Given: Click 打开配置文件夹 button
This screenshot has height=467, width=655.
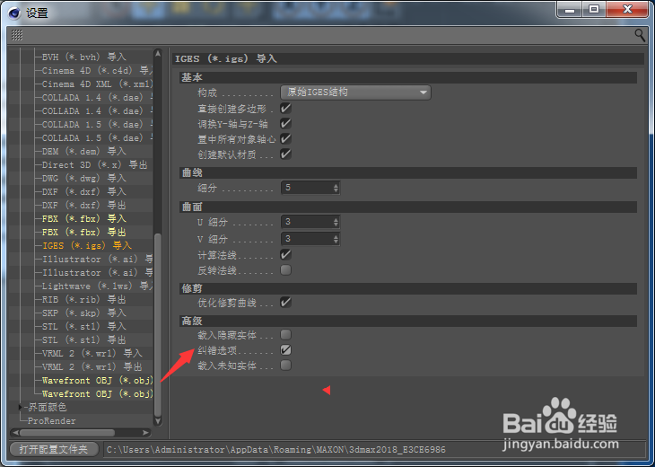Looking at the screenshot, I should click(x=54, y=449).
